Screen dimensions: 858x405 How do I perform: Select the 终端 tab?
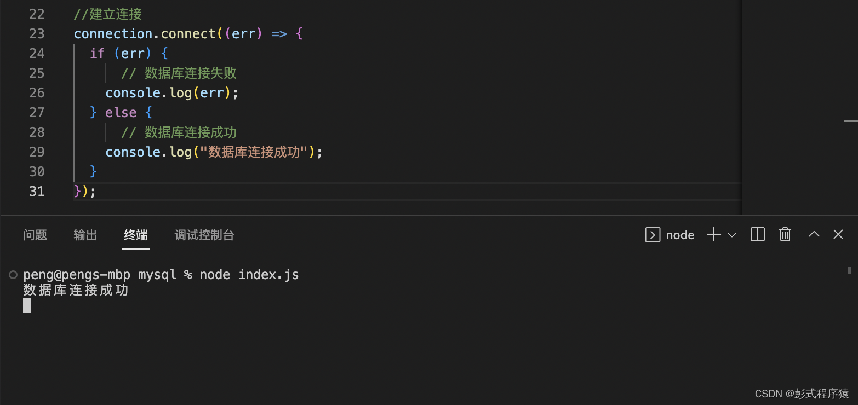click(x=136, y=235)
